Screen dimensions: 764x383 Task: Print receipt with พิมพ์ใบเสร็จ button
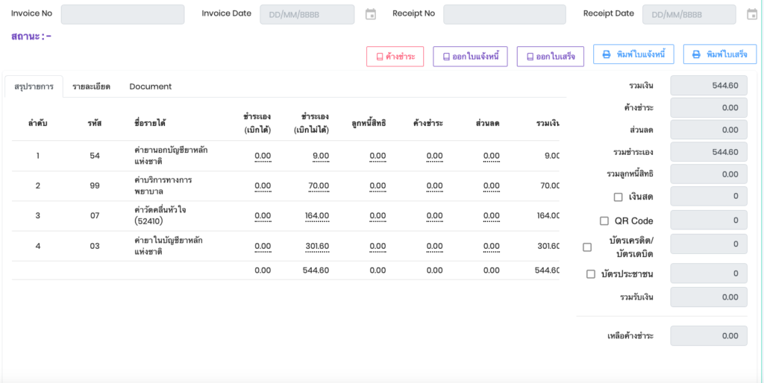(x=720, y=54)
